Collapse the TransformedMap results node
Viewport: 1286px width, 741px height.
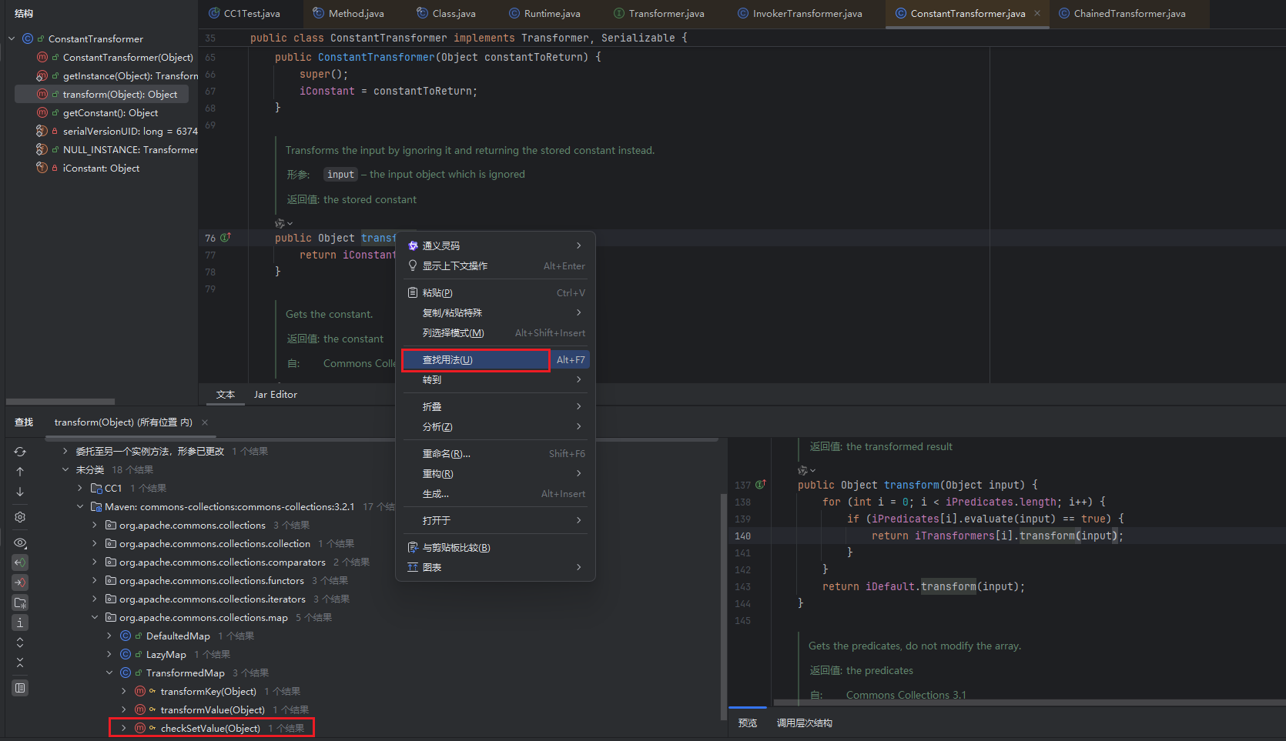(x=109, y=673)
